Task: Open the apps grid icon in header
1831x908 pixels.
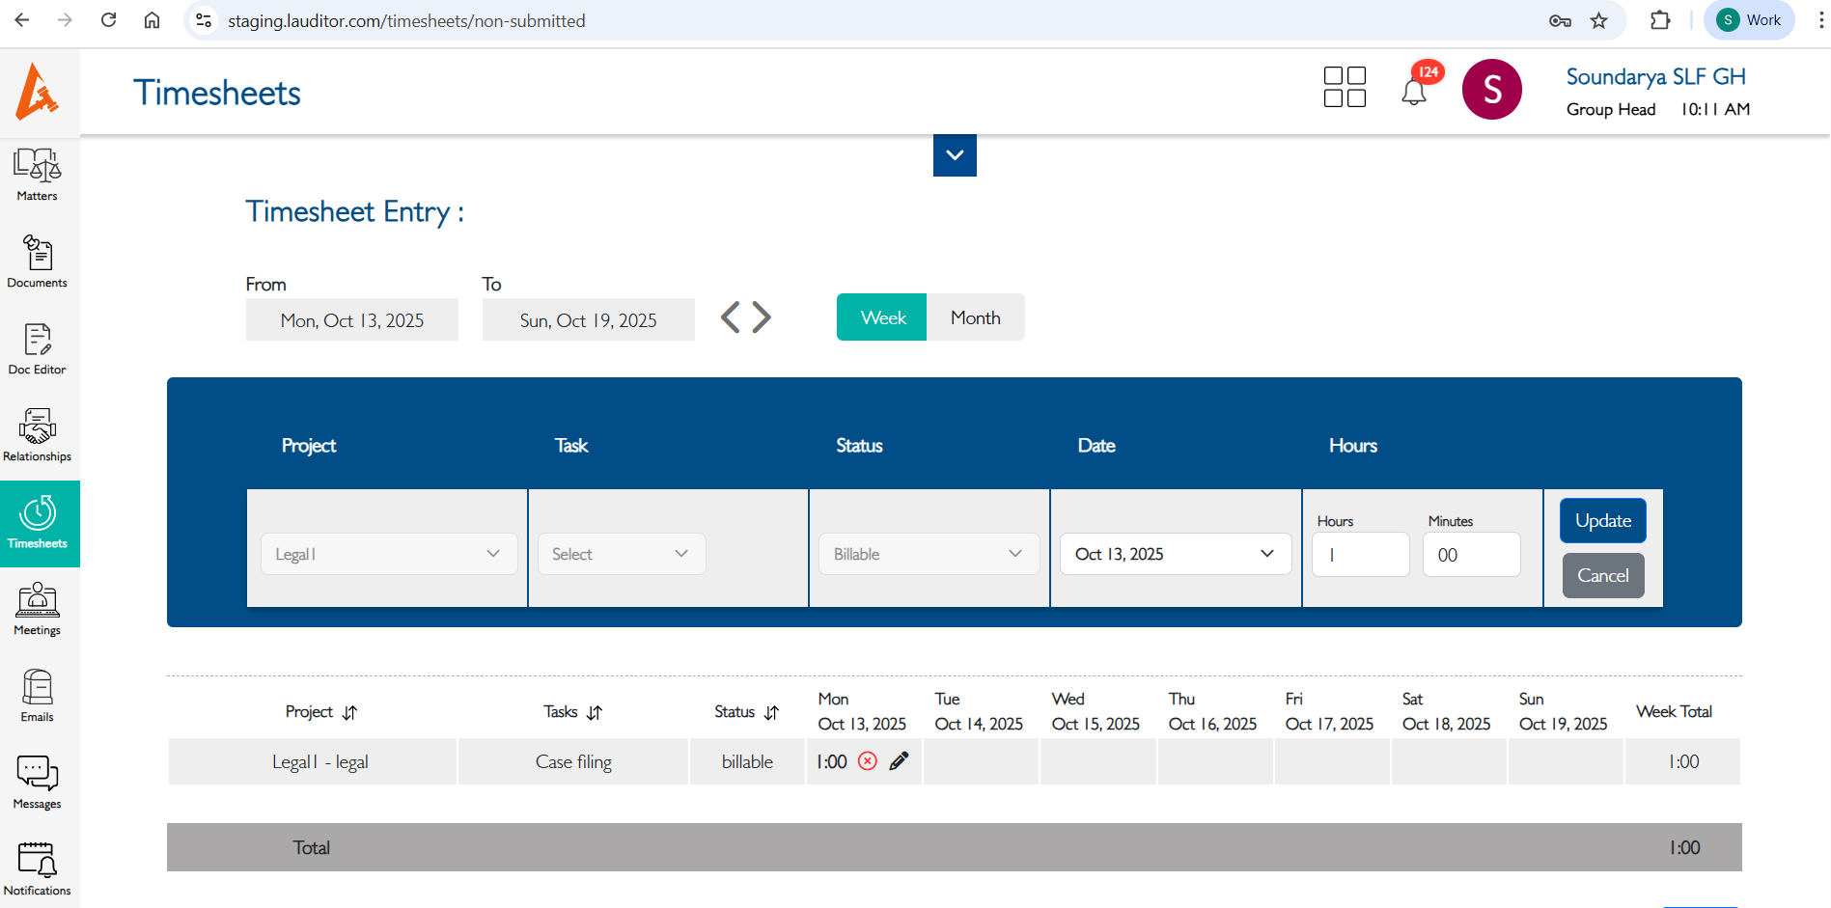Action: point(1345,87)
